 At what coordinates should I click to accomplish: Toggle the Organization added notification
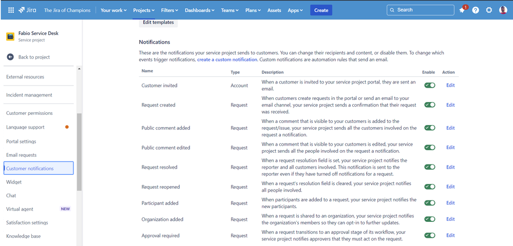pyautogui.click(x=430, y=219)
